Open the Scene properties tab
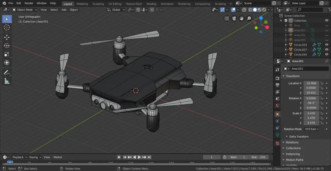 point(277,99)
